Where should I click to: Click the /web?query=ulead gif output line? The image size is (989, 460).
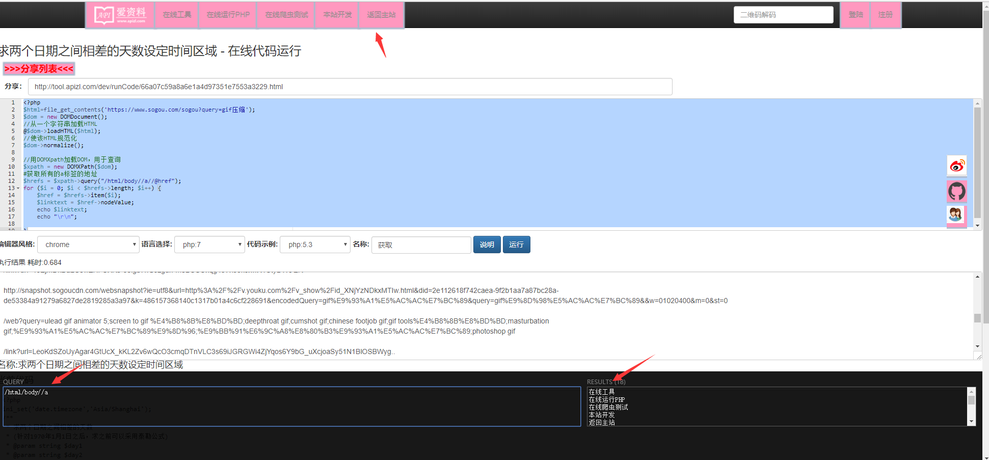coord(276,326)
